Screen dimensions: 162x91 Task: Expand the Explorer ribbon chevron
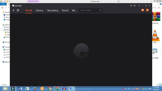click(158, 4)
